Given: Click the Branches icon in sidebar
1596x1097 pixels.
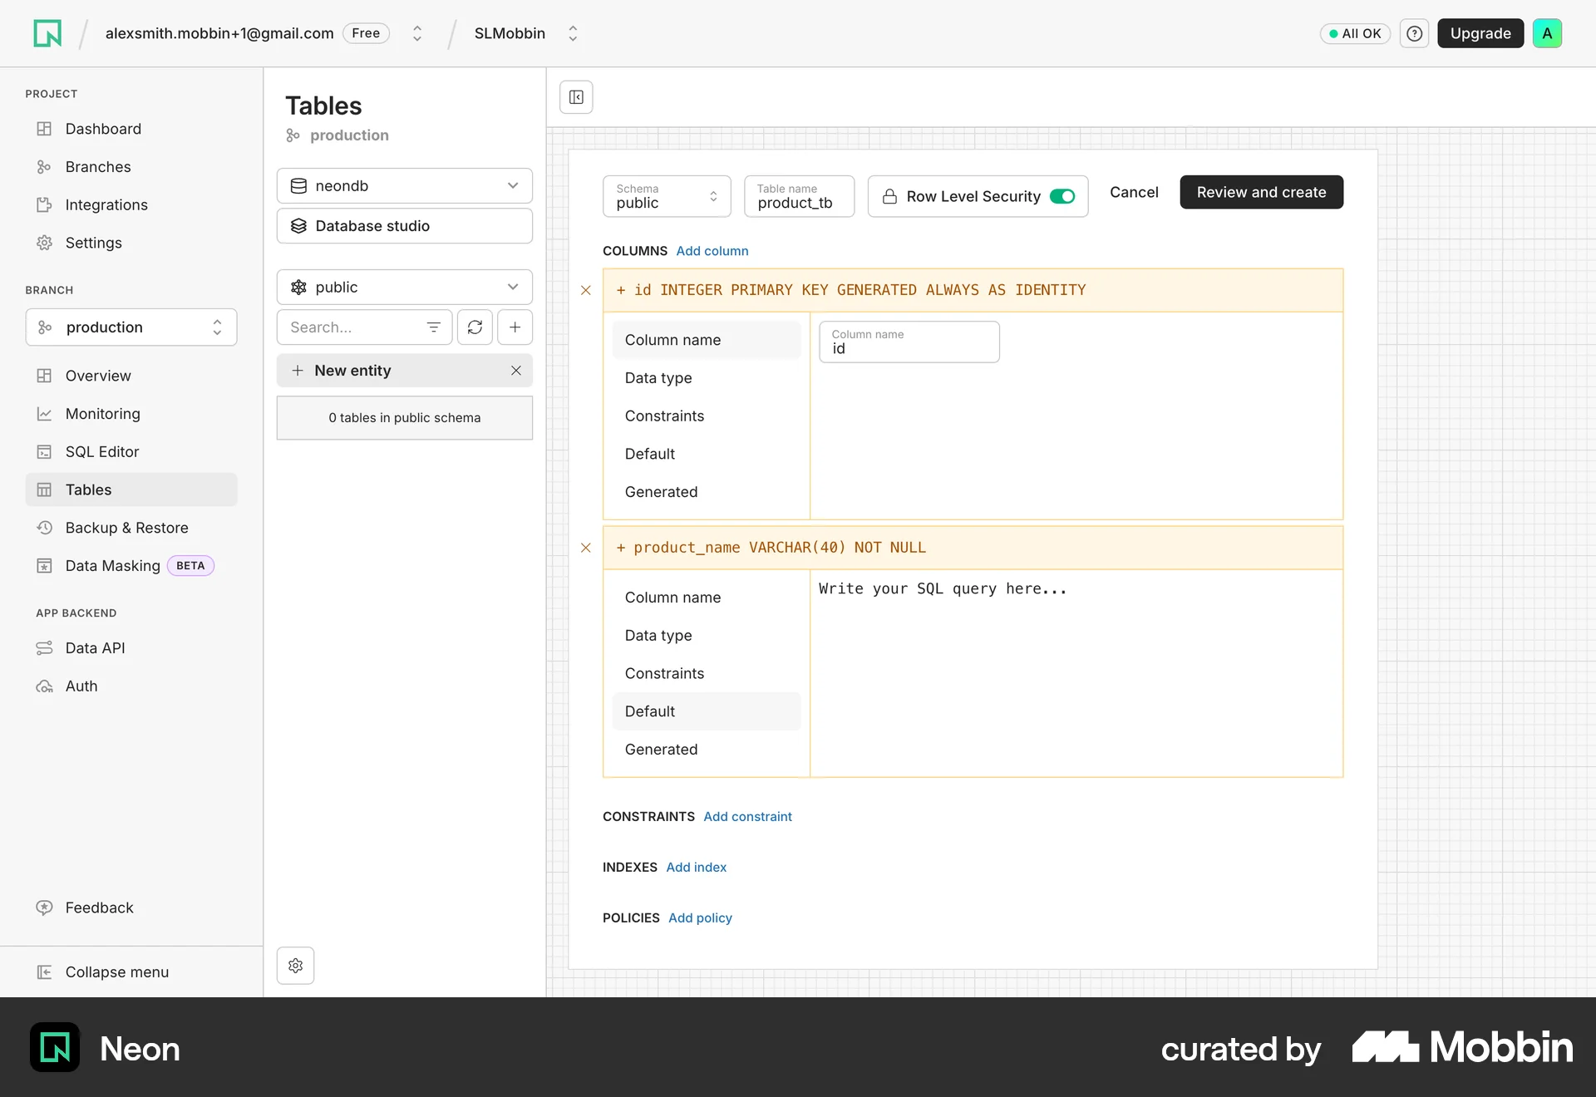Looking at the screenshot, I should click(x=44, y=167).
